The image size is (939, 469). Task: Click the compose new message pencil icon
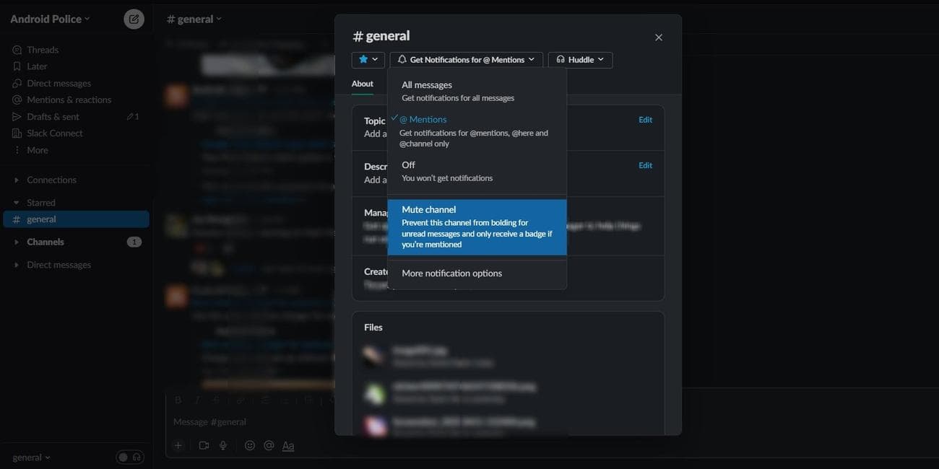[x=134, y=19]
